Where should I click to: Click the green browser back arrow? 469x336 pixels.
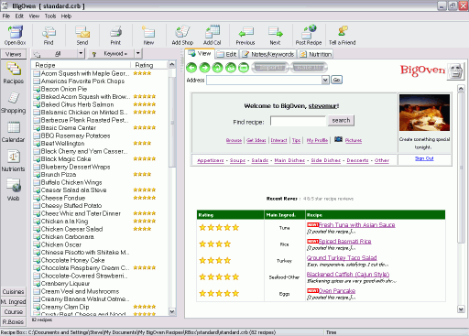191,68
